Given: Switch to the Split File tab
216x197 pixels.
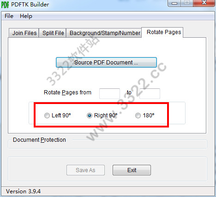Looking at the screenshot, I should click(53, 33).
